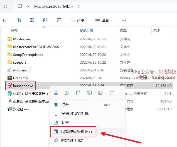This screenshot has height=147, width=177.
Task: Click the Autorun.inf gear file icon
Action: coord(9,70)
